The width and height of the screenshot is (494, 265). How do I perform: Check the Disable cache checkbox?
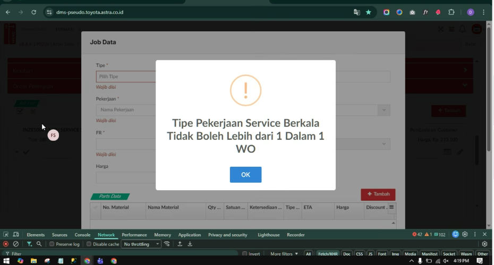pos(89,244)
